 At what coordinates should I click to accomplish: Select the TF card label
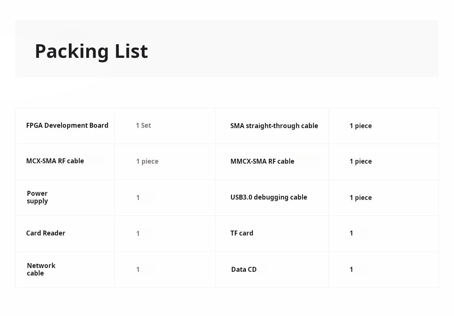coord(242,233)
